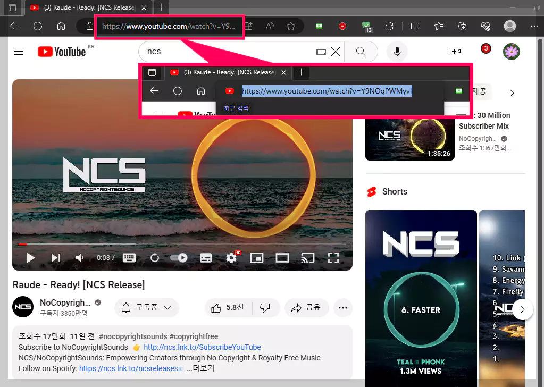
Task: Open the 구독중 subscription dropdown
Action: coord(146,308)
